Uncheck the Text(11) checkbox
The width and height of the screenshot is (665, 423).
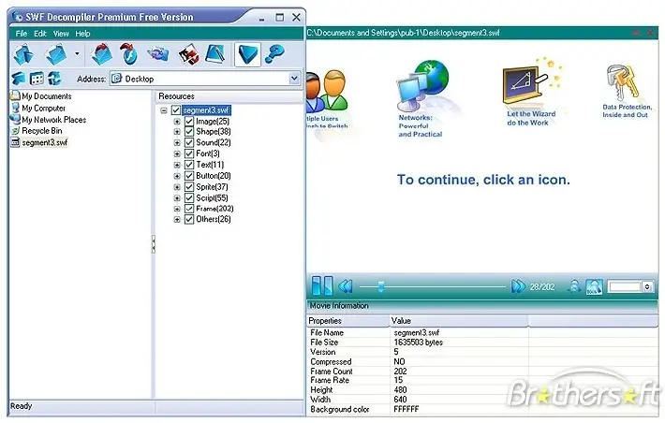[189, 165]
